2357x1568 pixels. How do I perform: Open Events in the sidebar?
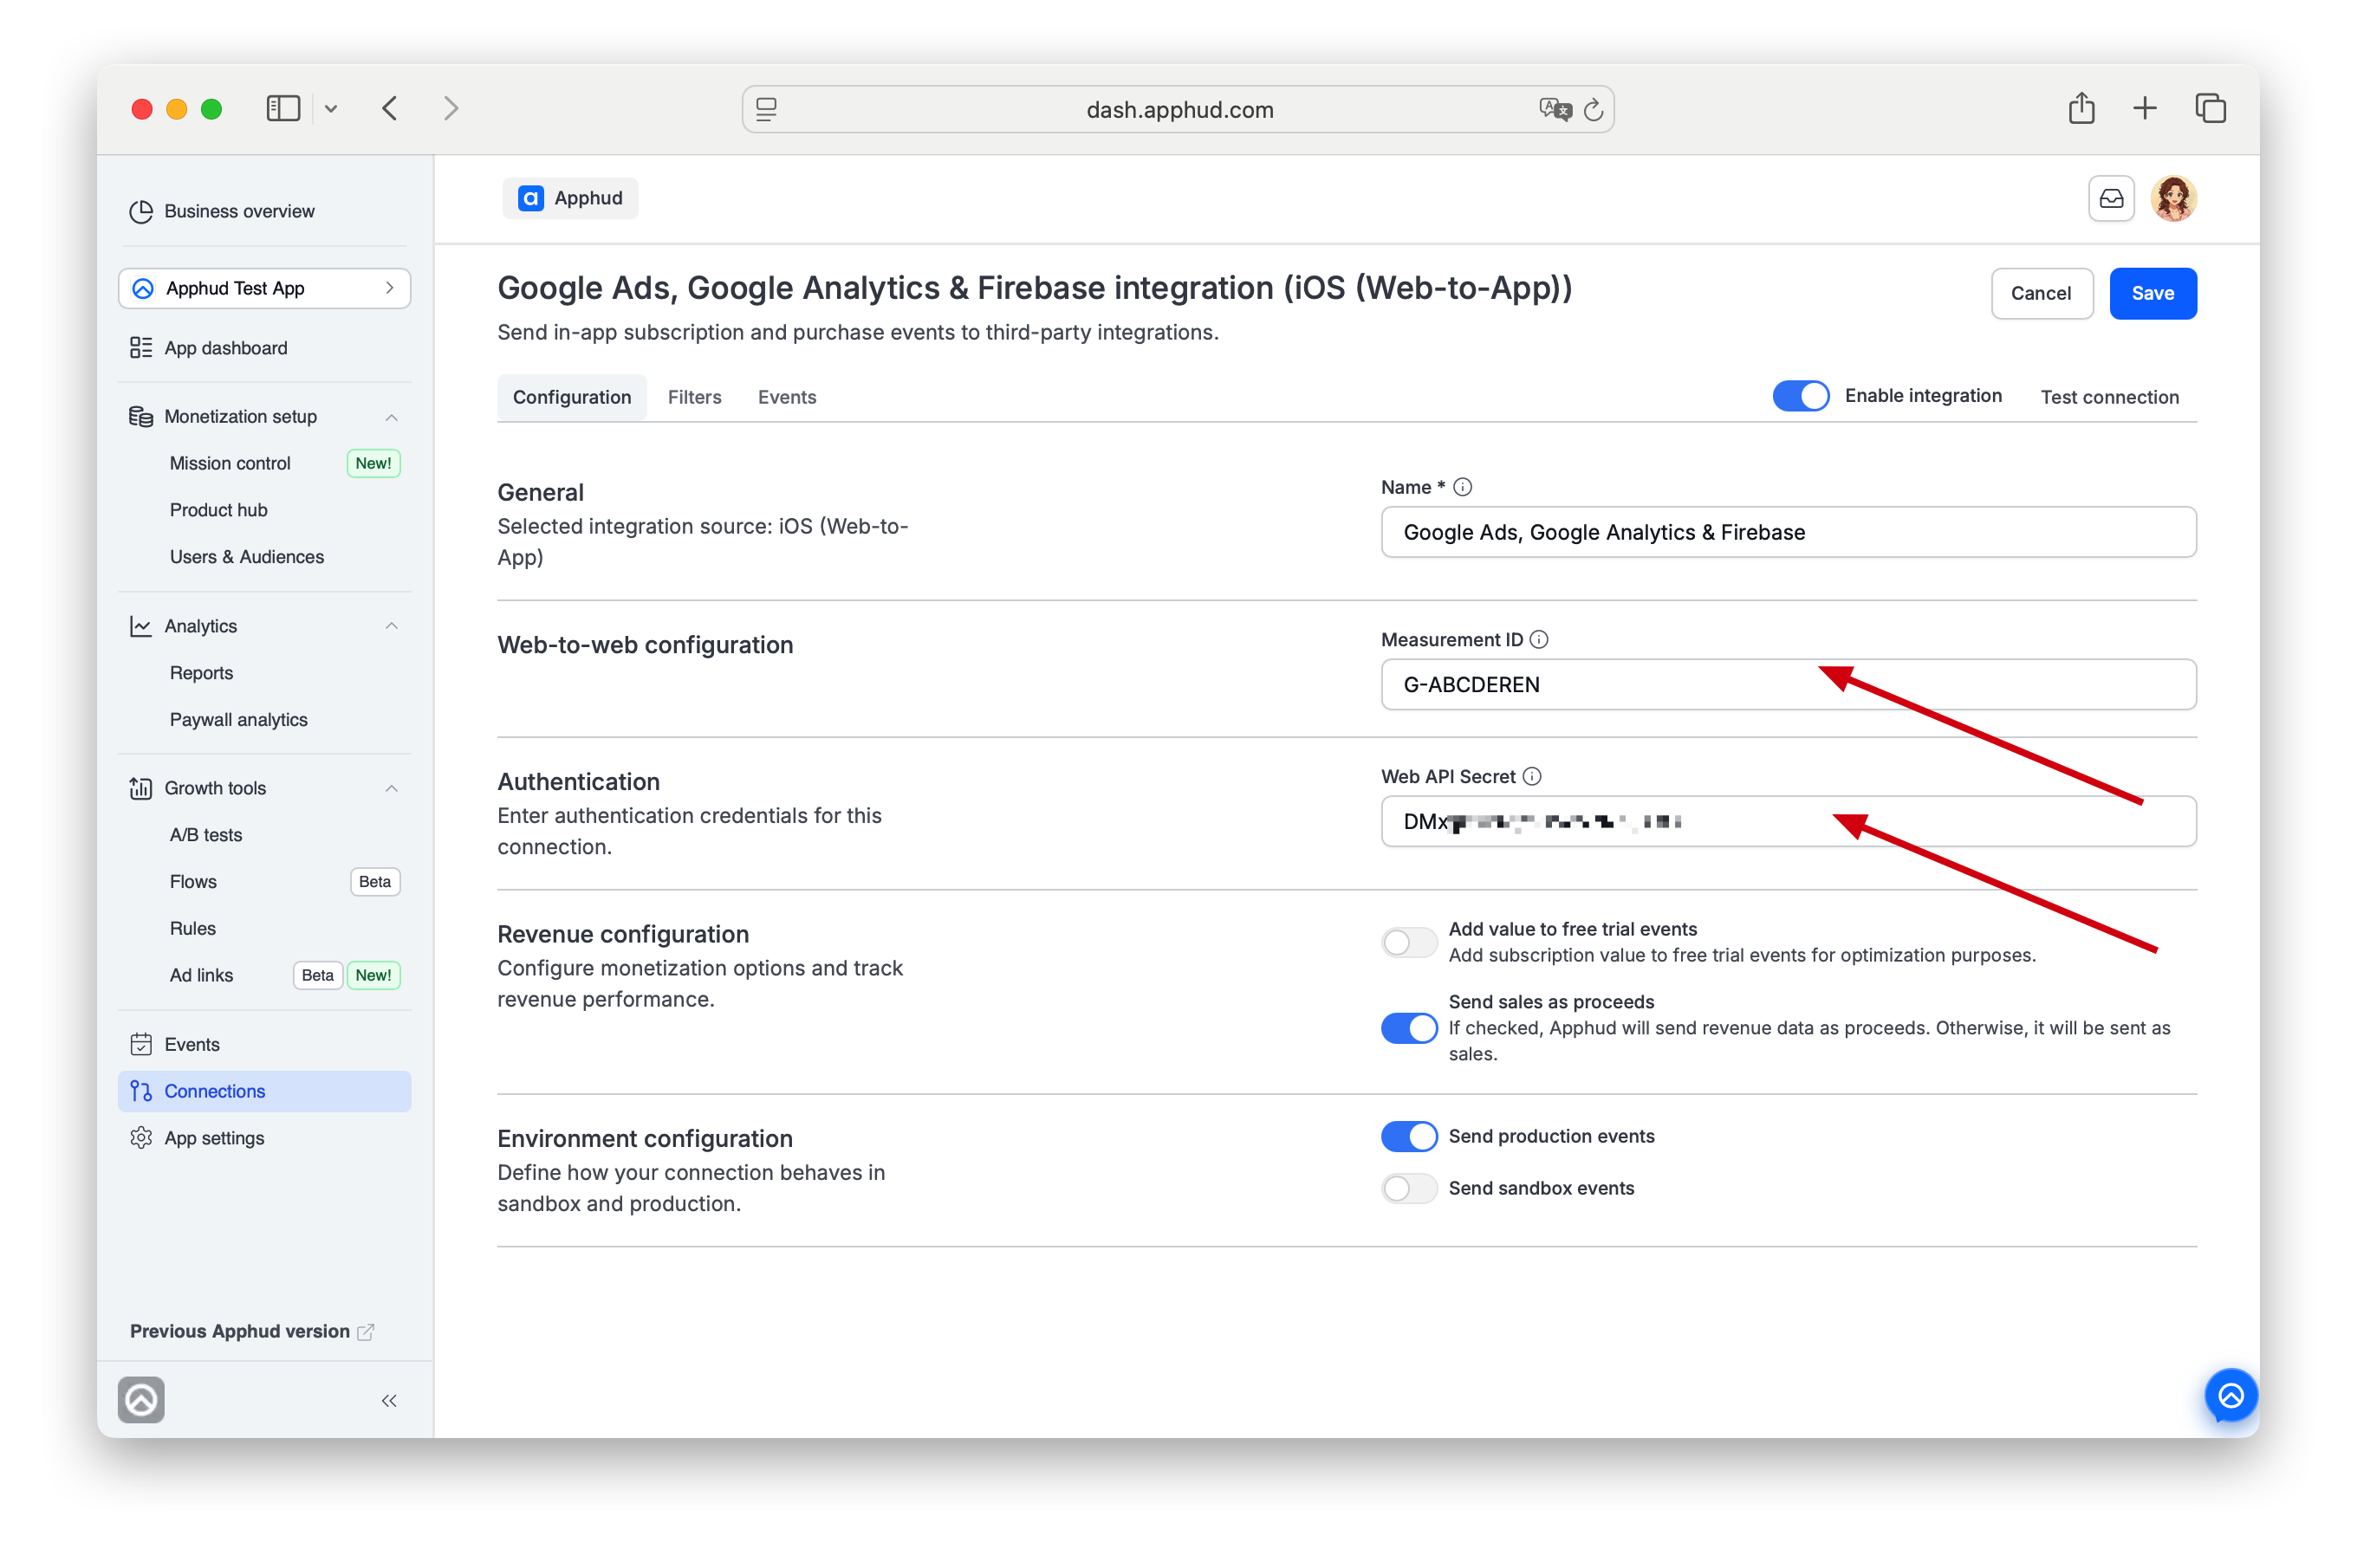pos(192,1045)
